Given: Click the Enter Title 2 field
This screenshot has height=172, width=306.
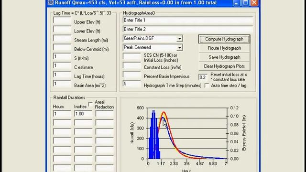Looking at the screenshot, I should [x=188, y=29].
